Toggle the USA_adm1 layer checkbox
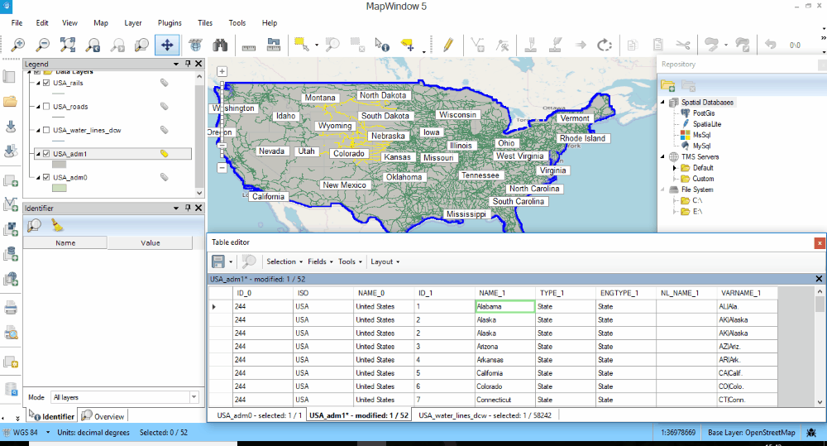The height and width of the screenshot is (446, 827). pos(46,154)
